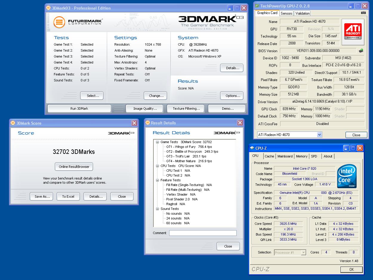Open the Cache tab in CPU-Z
The image size is (373, 280).
(269, 156)
